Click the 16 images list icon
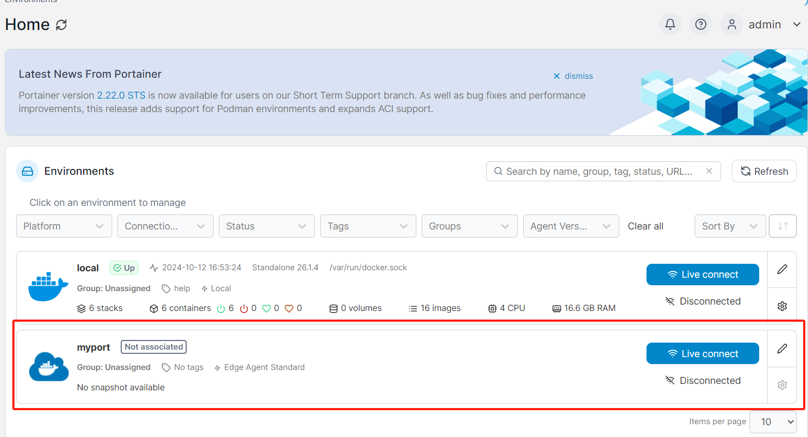Screen dimensions: 808x437 [413, 309]
